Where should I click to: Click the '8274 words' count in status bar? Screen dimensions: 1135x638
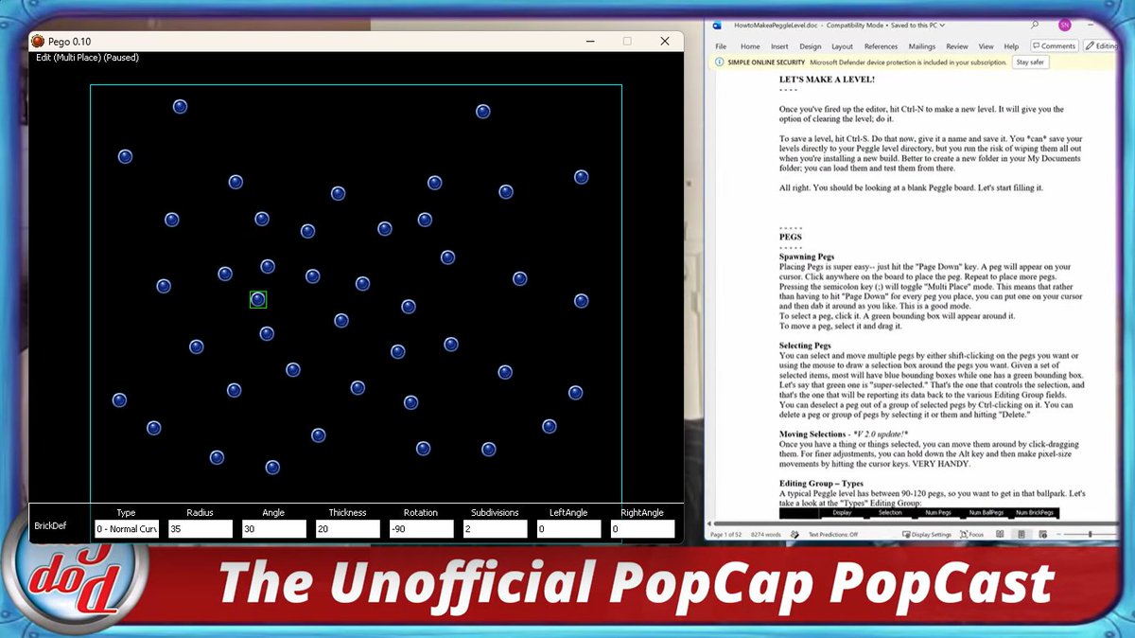[766, 535]
